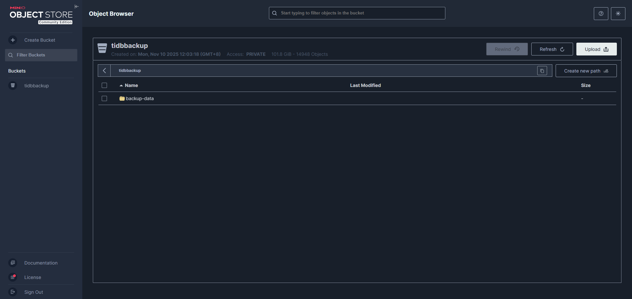Click the MinIO Object Store logo
632x299 pixels.
coord(41,15)
